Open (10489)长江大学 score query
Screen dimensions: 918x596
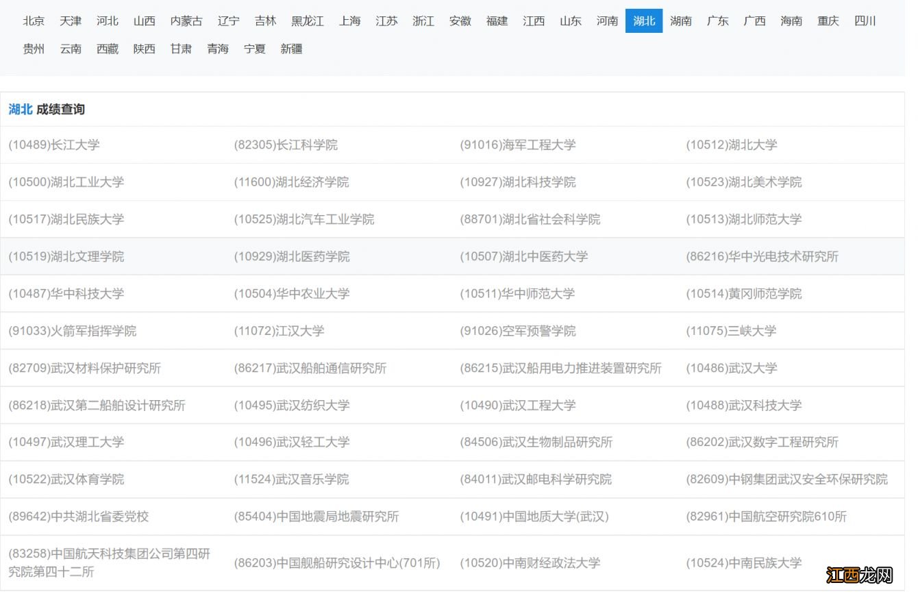(54, 145)
